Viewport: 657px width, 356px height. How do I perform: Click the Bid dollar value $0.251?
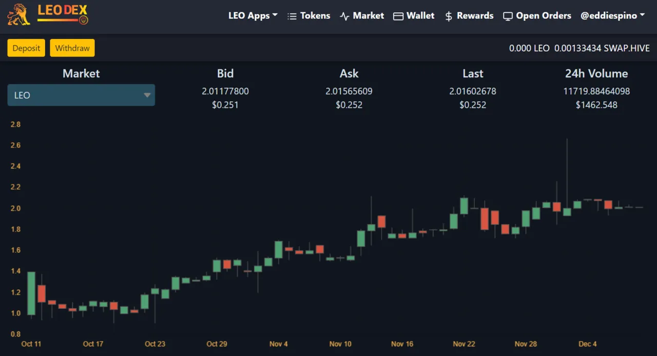225,105
